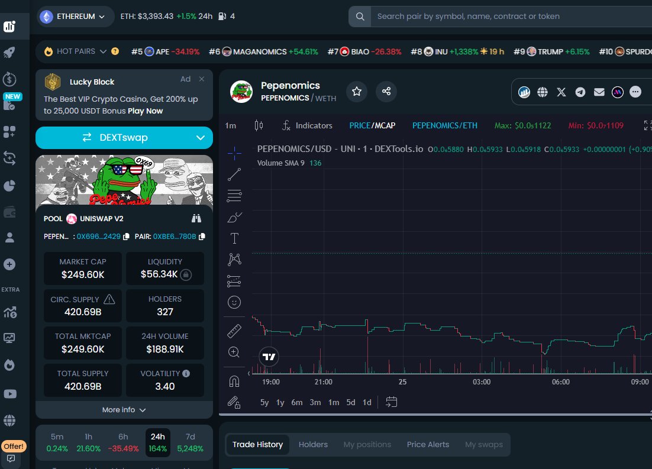Click the Pepenomics banner image
Viewport: 652px width, 469px height.
coord(124,180)
